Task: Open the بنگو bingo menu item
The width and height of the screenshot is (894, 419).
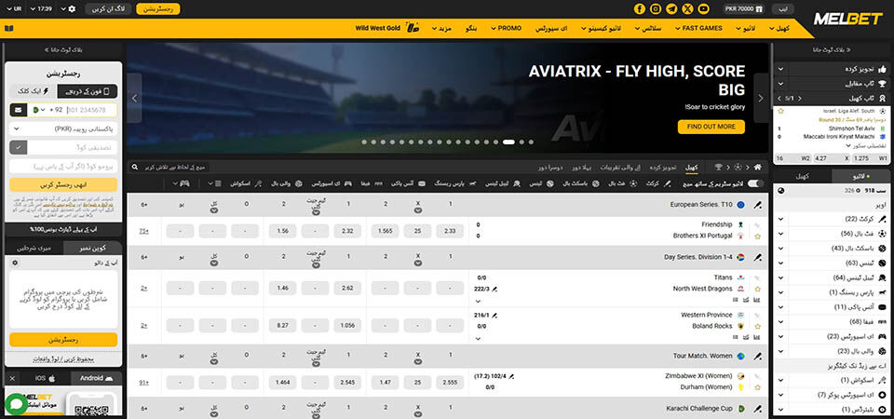Action: [471, 28]
